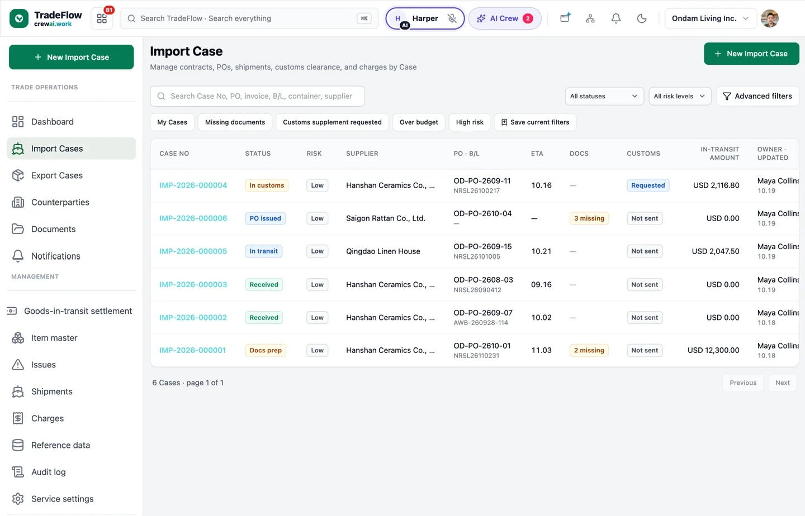This screenshot has height=516, width=805.
Task: Open Counterparties in sidebar
Action: 72,202
